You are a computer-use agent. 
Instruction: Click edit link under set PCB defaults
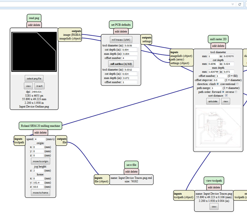pos(117,31)
